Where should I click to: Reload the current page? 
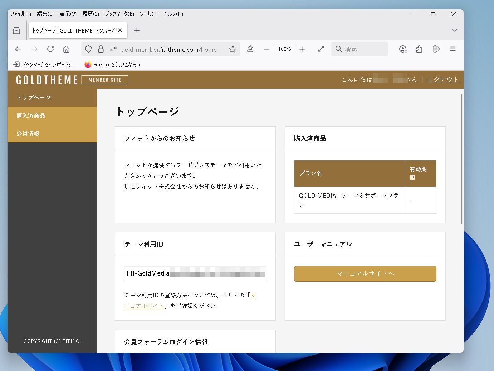[50, 49]
